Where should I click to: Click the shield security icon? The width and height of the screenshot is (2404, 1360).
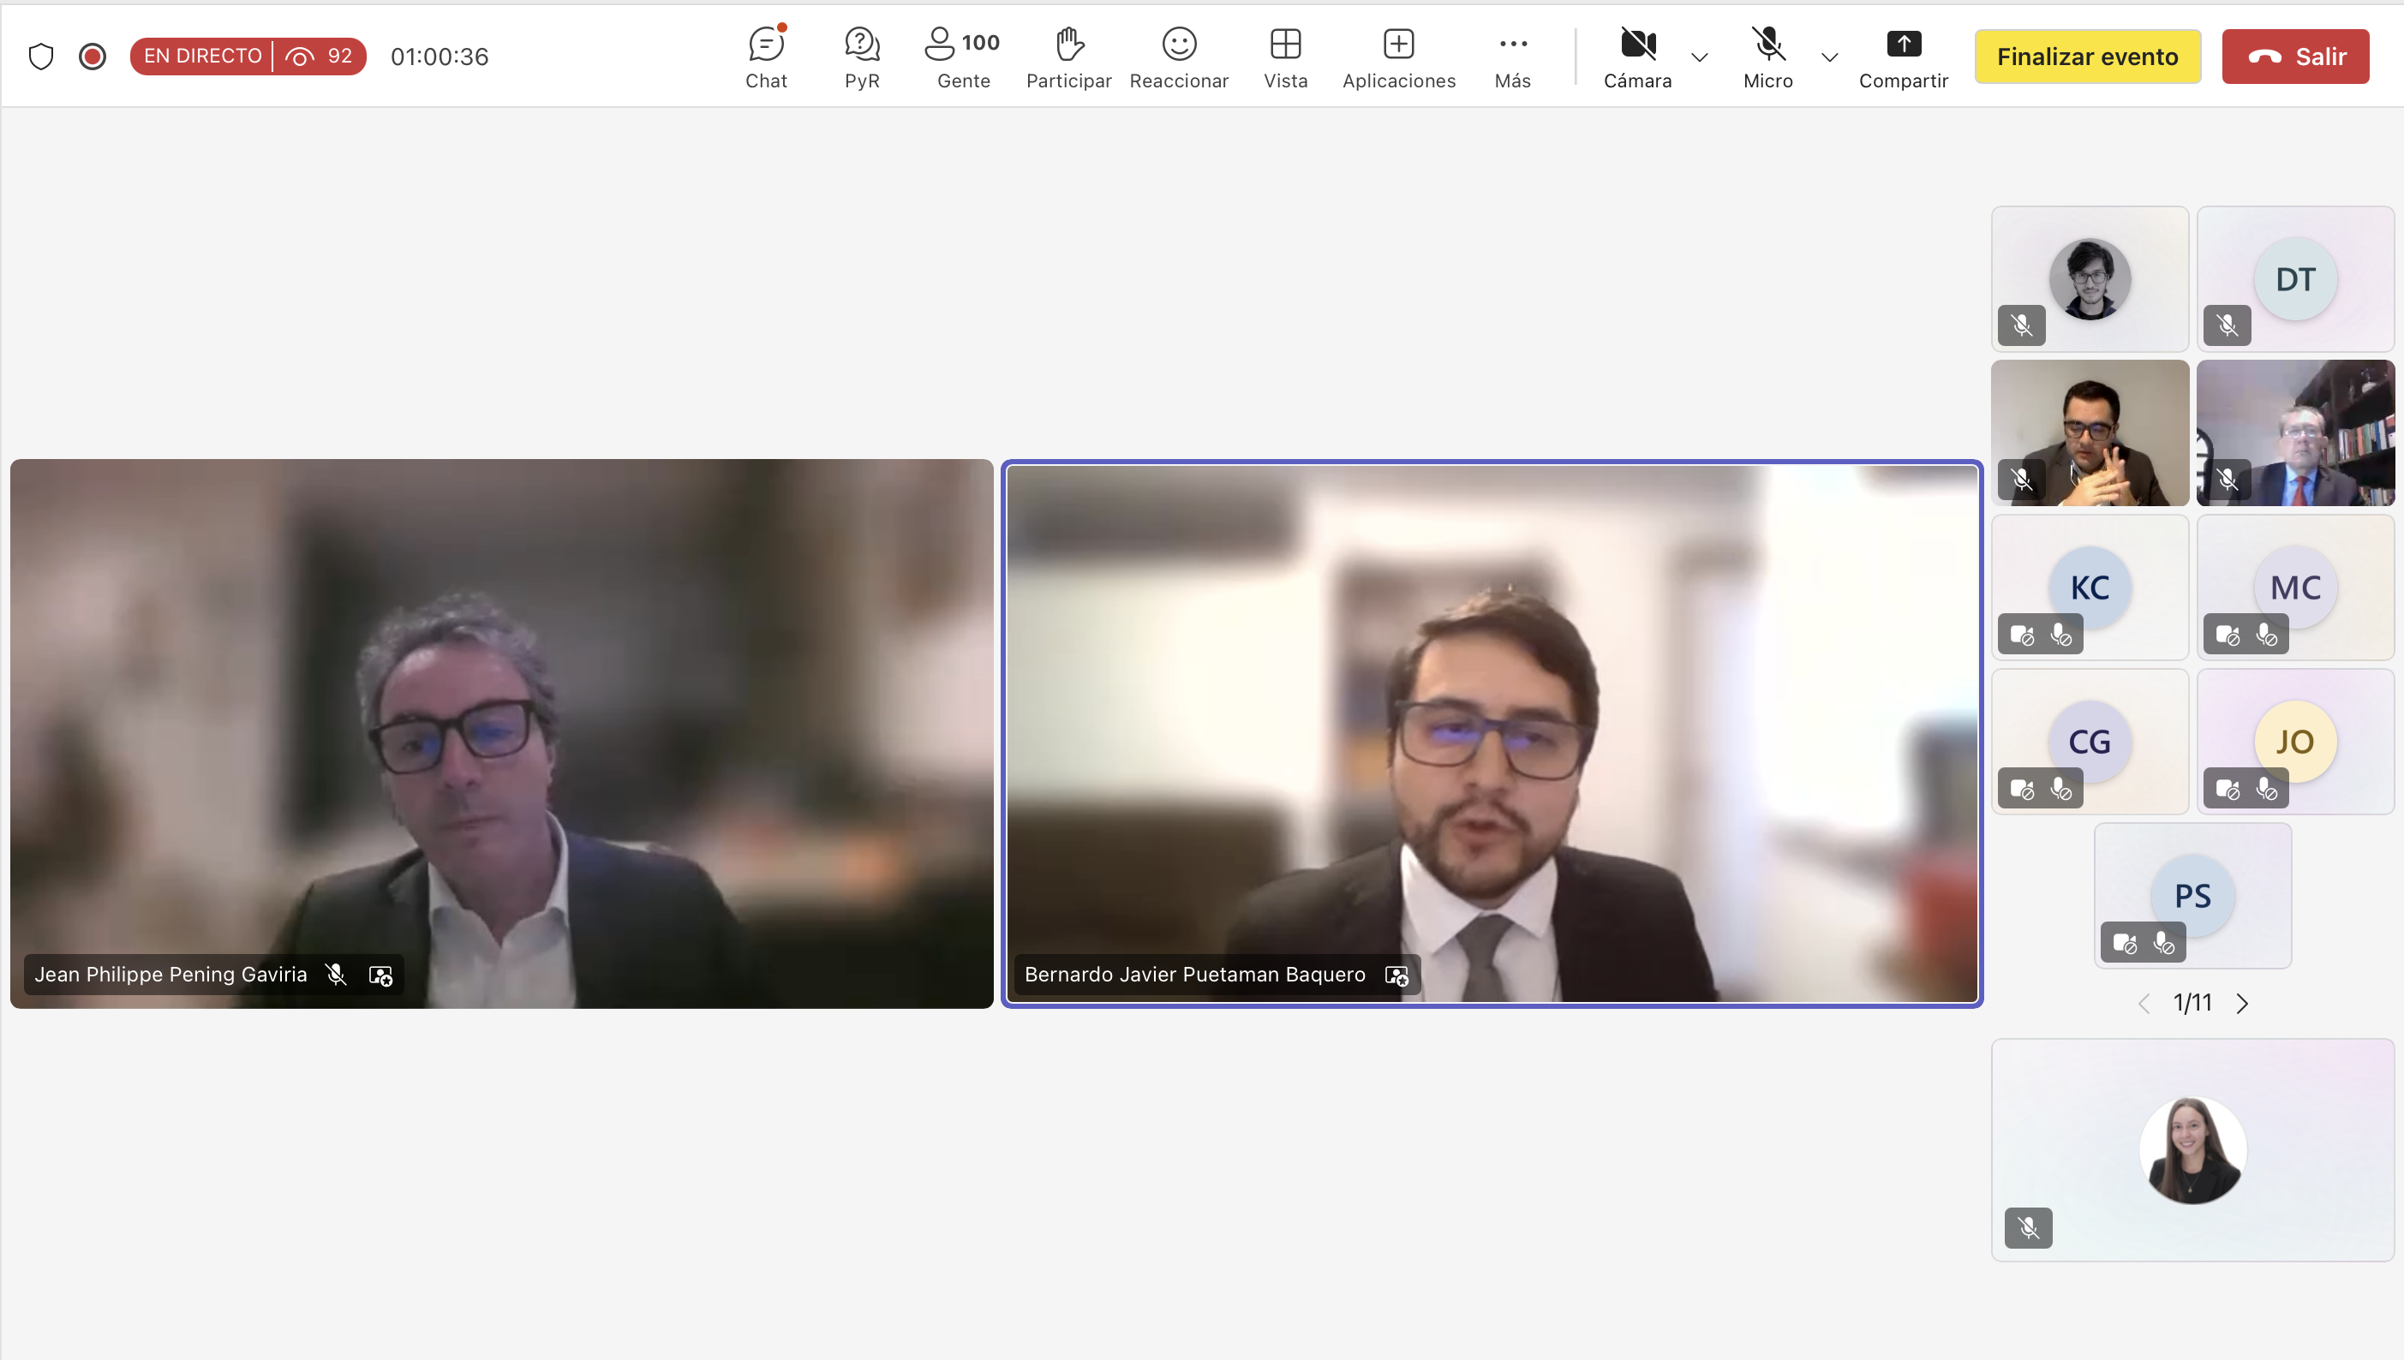(x=41, y=56)
